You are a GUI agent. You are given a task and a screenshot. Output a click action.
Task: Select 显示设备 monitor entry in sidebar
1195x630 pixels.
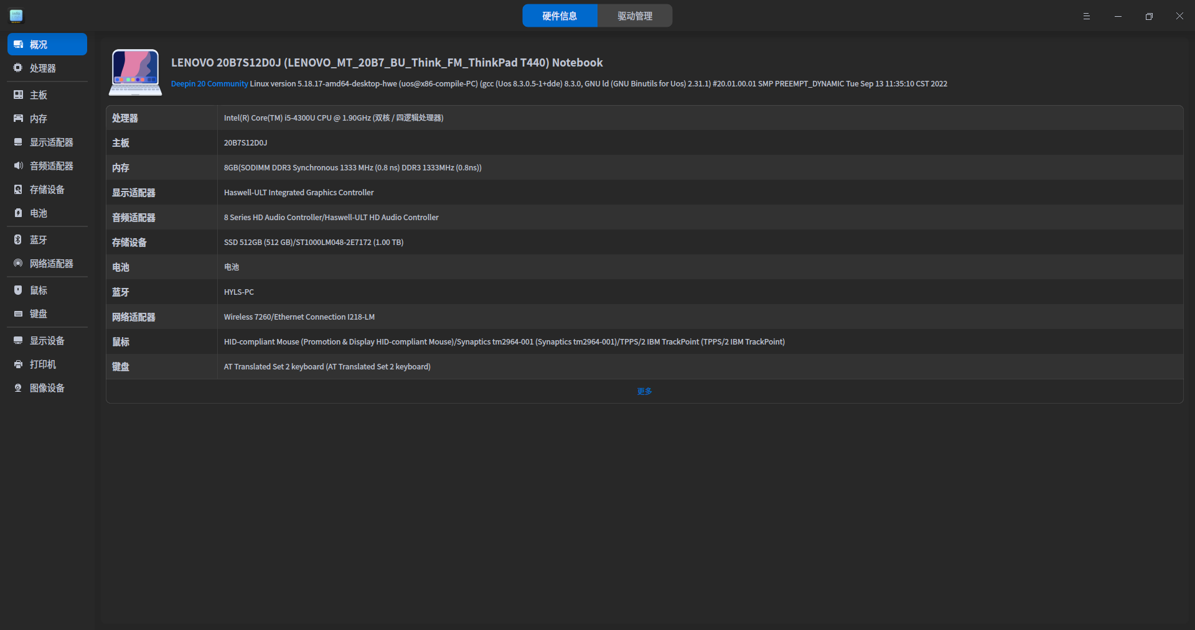coord(47,341)
